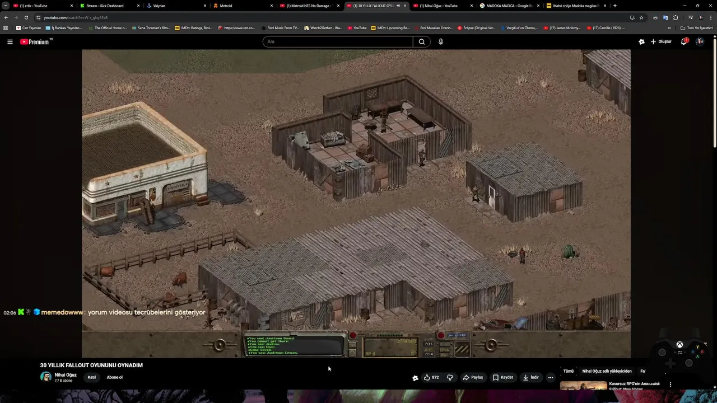Open the Tüm Yer İşaretleri bookmarks folder
The height and width of the screenshot is (403, 717).
tap(696, 27)
